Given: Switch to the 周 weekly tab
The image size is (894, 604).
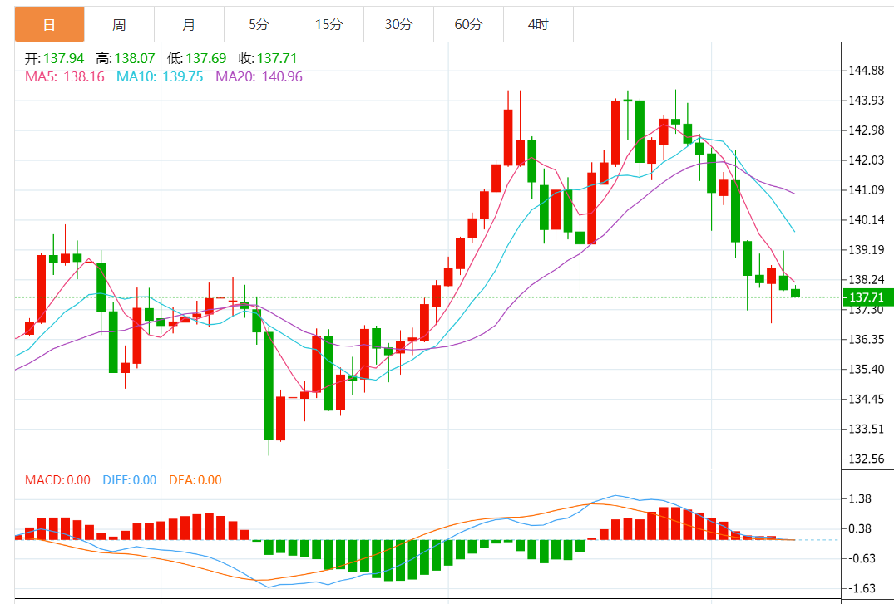Looking at the screenshot, I should coord(119,24).
